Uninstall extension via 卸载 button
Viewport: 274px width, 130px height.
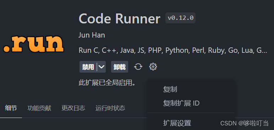tap(120, 67)
